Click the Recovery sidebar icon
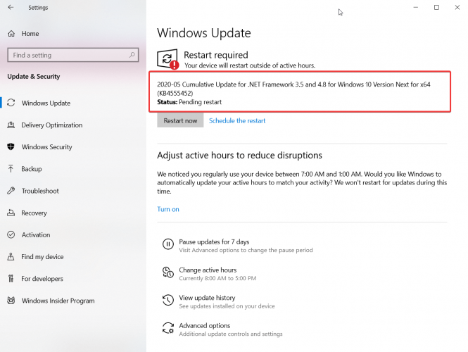The image size is (468, 352). (11, 213)
